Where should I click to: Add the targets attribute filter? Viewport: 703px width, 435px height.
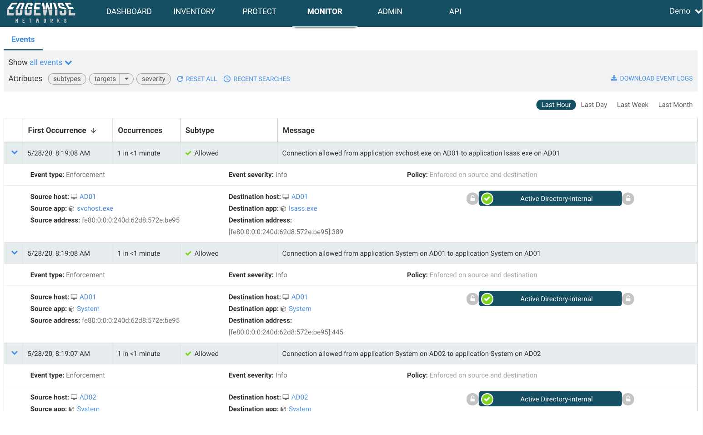pos(105,79)
